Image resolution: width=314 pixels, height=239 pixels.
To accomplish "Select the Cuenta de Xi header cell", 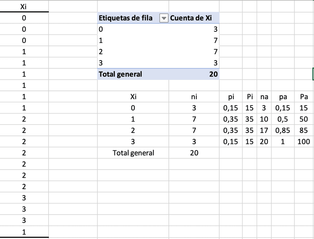I will coord(191,18).
